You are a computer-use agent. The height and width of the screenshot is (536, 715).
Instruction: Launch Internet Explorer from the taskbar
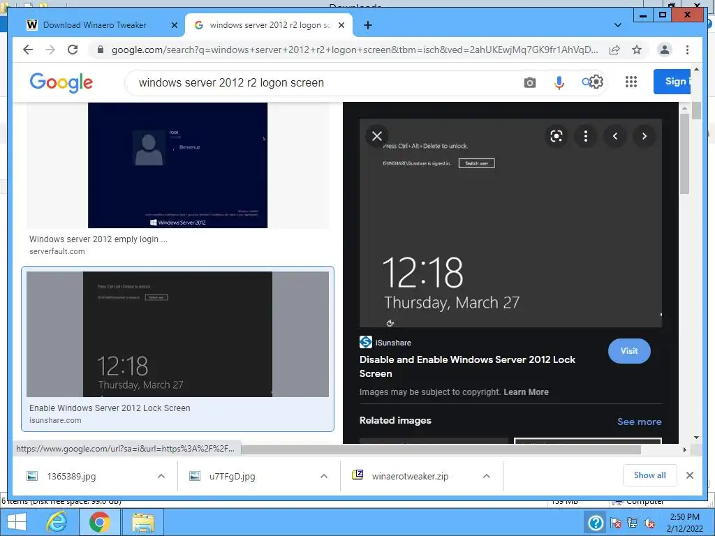(x=57, y=522)
